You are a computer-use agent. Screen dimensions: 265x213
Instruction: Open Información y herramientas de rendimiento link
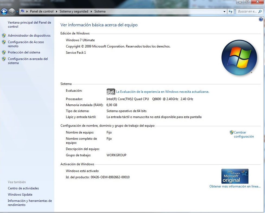tap(30, 203)
